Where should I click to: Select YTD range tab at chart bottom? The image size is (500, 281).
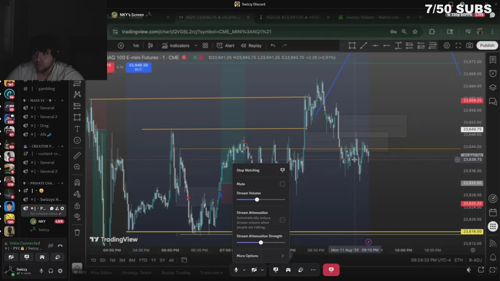click(143, 260)
